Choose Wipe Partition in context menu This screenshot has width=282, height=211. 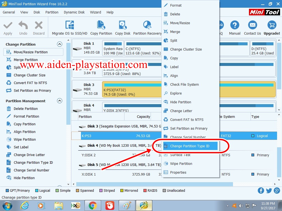pos(191,164)
